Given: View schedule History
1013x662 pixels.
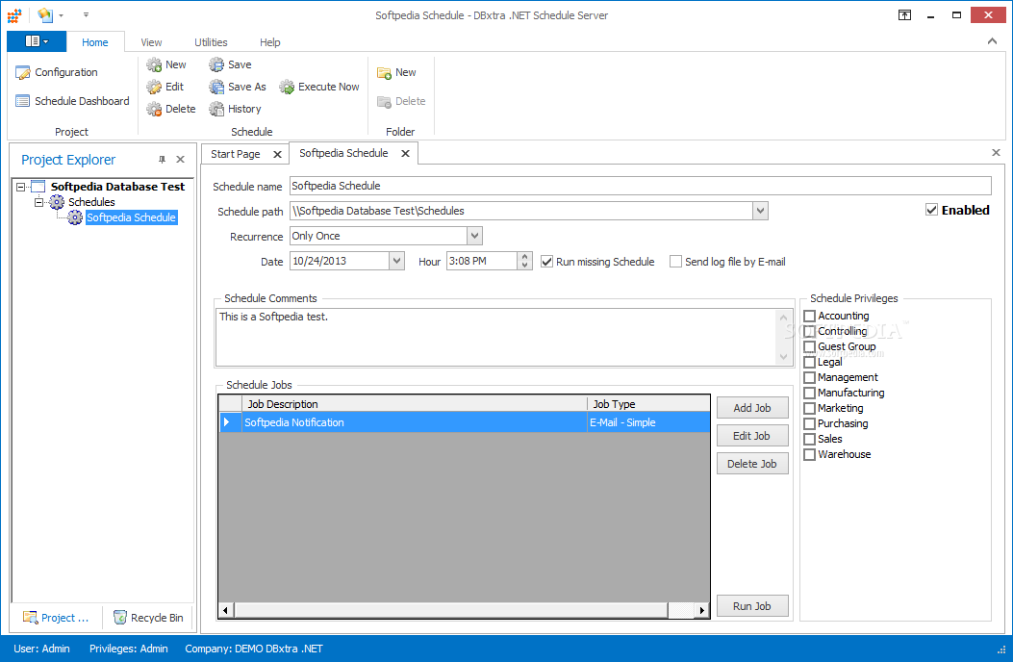Looking at the screenshot, I should pos(235,109).
